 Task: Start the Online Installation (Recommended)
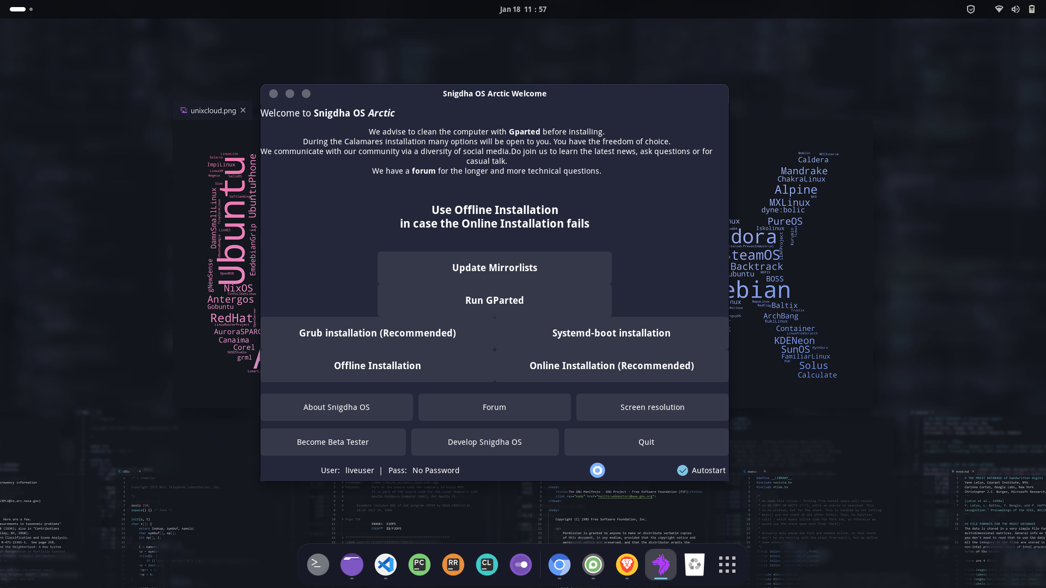pos(611,365)
